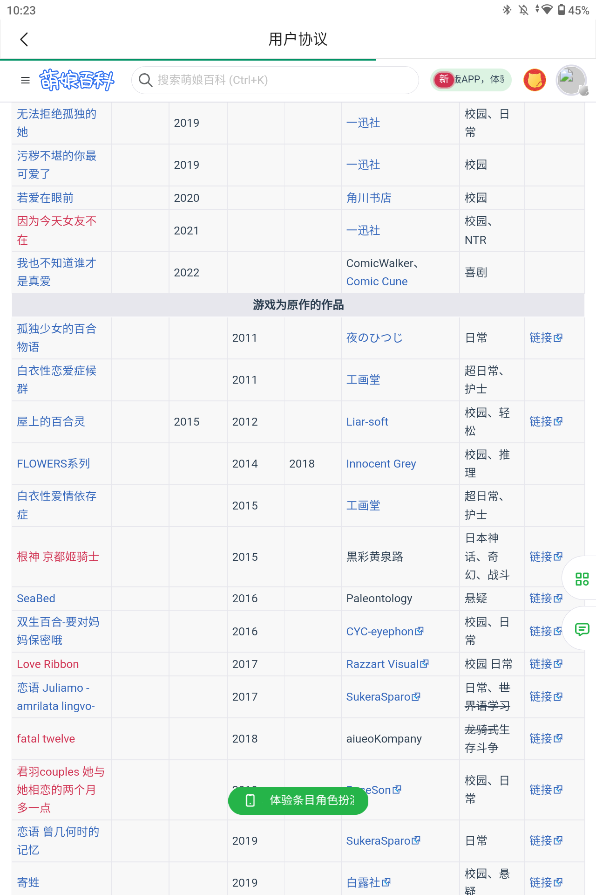This screenshot has width=596, height=895.
Task: Open the Liar-soft developer link
Action: pos(367,422)
